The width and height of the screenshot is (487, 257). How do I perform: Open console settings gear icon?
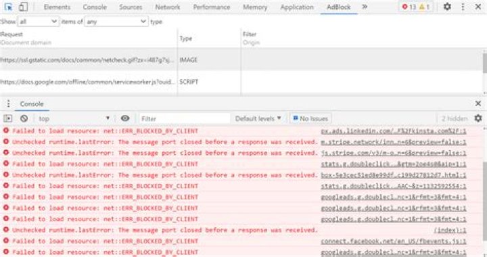click(478, 118)
